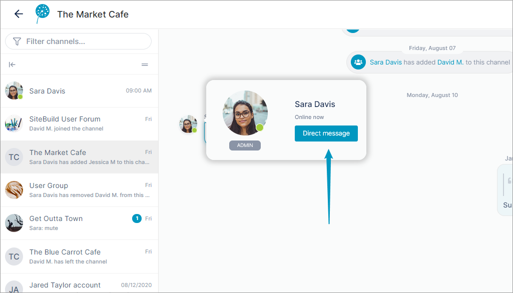Image resolution: width=513 pixels, height=293 pixels.
Task: Click the filter funnel icon
Action: click(17, 41)
